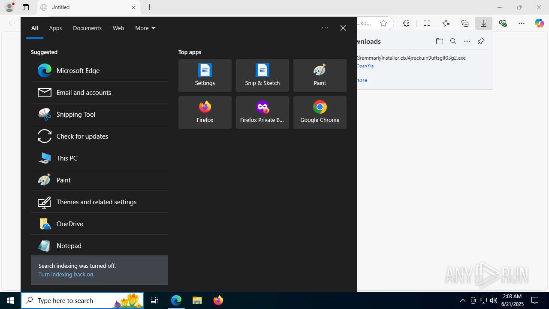Select the Untitled browser tab
This screenshot has width=549, height=309.
(89, 7)
